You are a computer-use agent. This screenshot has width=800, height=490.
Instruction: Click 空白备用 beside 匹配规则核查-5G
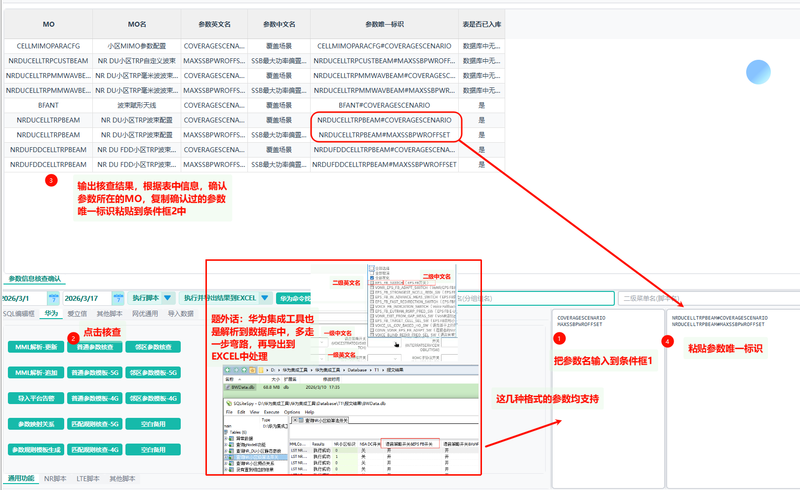point(153,424)
